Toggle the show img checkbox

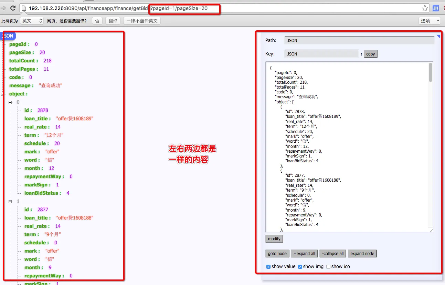300,267
